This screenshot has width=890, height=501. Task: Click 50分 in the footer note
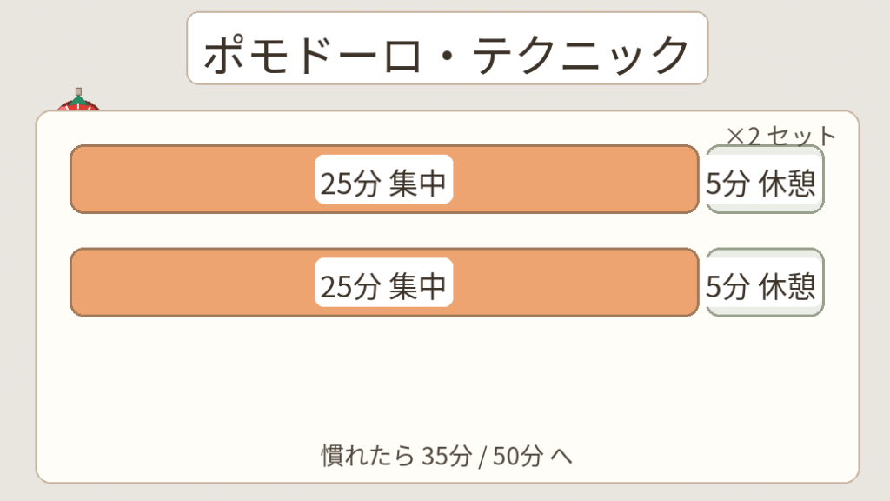[517, 455]
